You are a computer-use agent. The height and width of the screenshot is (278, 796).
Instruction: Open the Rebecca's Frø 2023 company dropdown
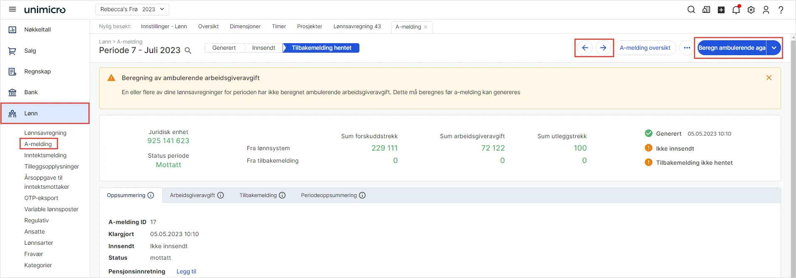pyautogui.click(x=132, y=9)
